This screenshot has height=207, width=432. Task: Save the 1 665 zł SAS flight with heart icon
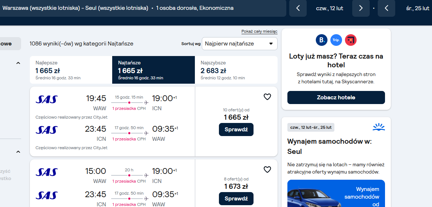pos(267,97)
